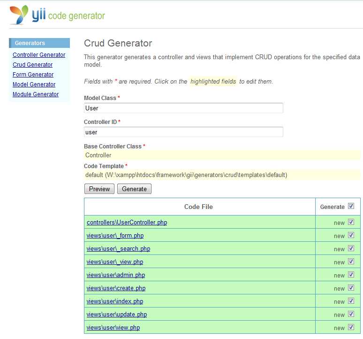
Task: Click the Controller ID input field
Action: (183, 132)
